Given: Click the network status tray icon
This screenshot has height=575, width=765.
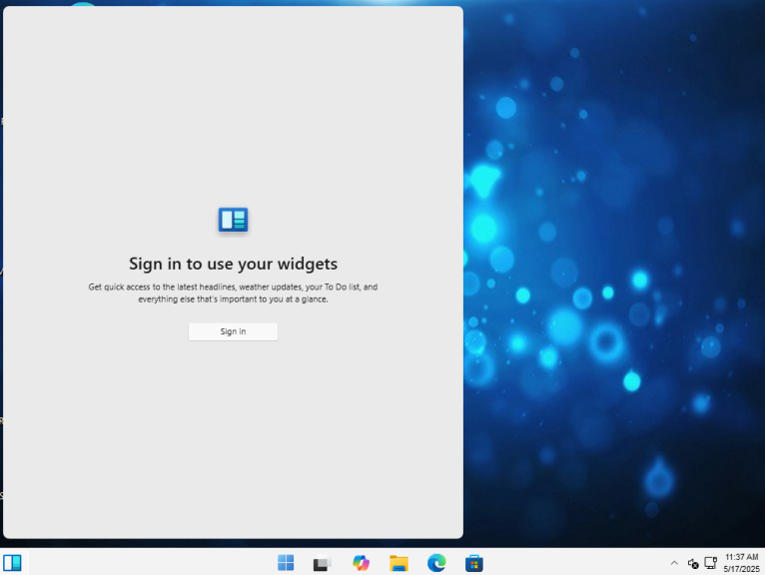Looking at the screenshot, I should tap(711, 563).
